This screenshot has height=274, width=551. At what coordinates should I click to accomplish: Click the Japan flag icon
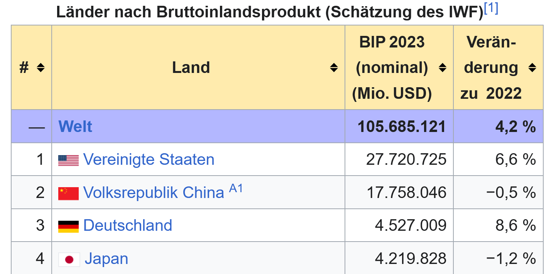click(x=69, y=259)
